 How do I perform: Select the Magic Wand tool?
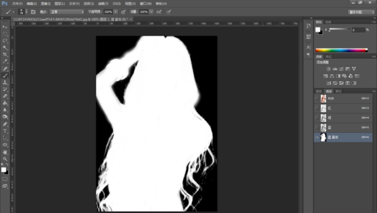[5, 47]
